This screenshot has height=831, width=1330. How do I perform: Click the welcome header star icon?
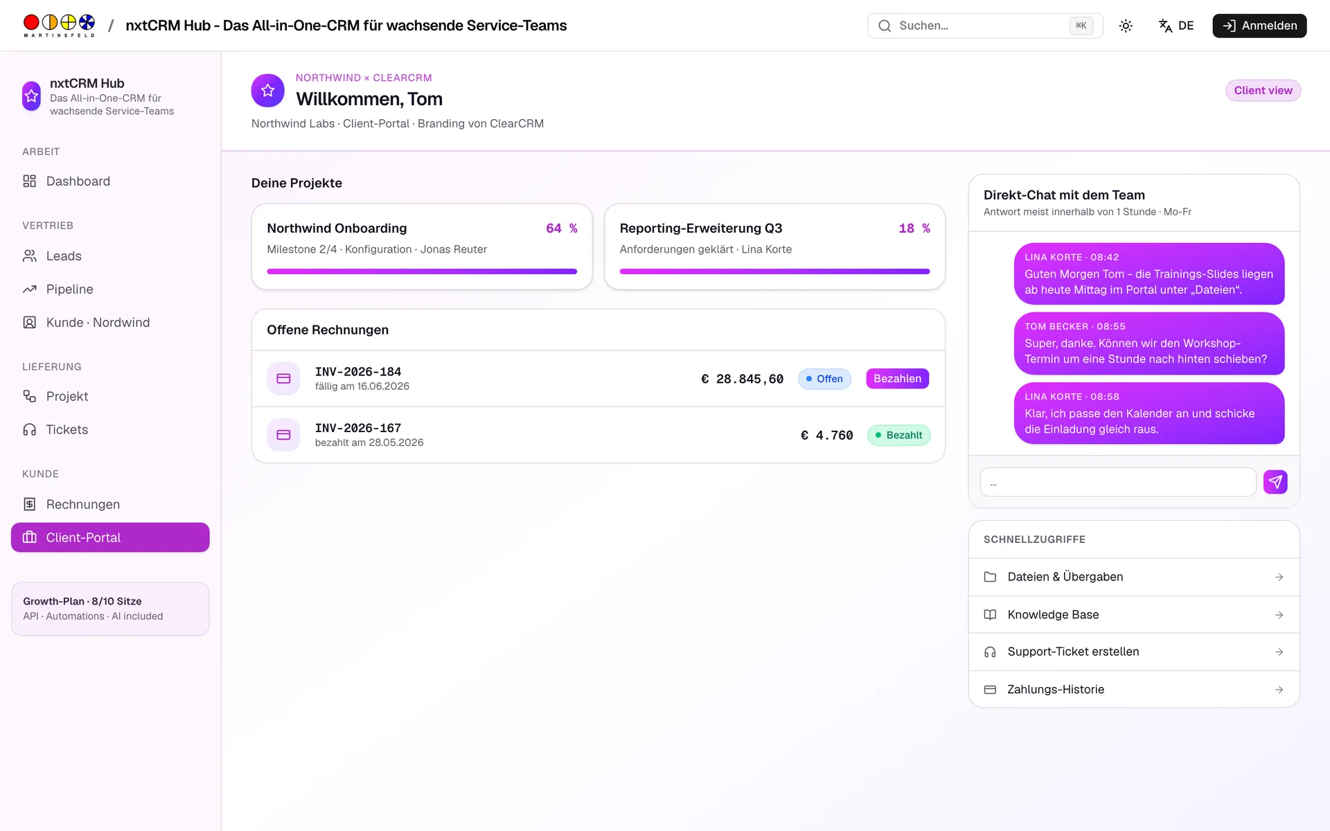click(268, 91)
